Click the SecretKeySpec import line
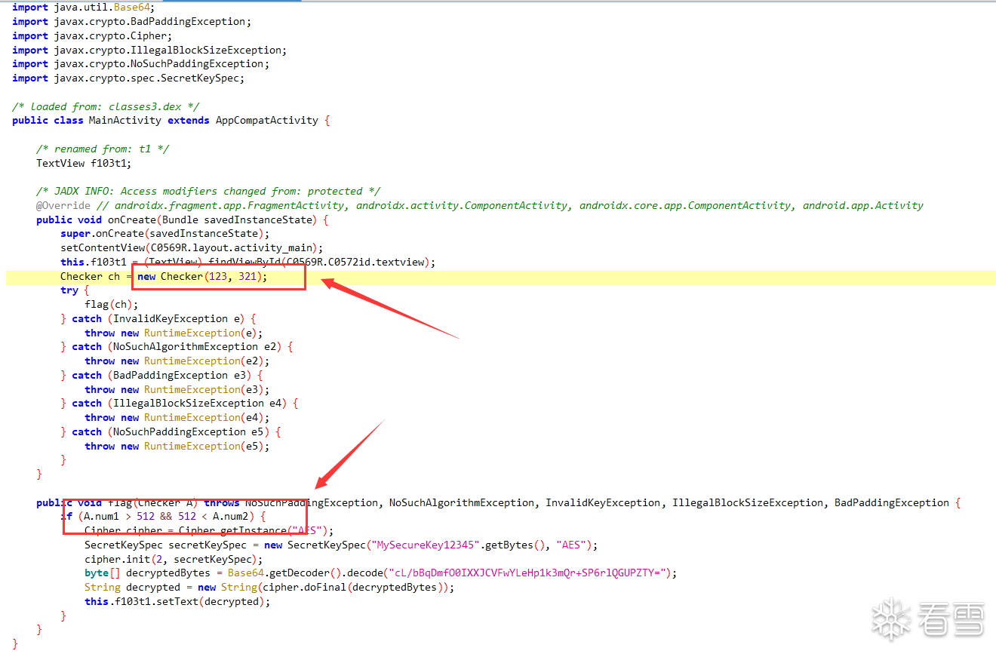Image resolution: width=996 pixels, height=654 pixels. (128, 78)
